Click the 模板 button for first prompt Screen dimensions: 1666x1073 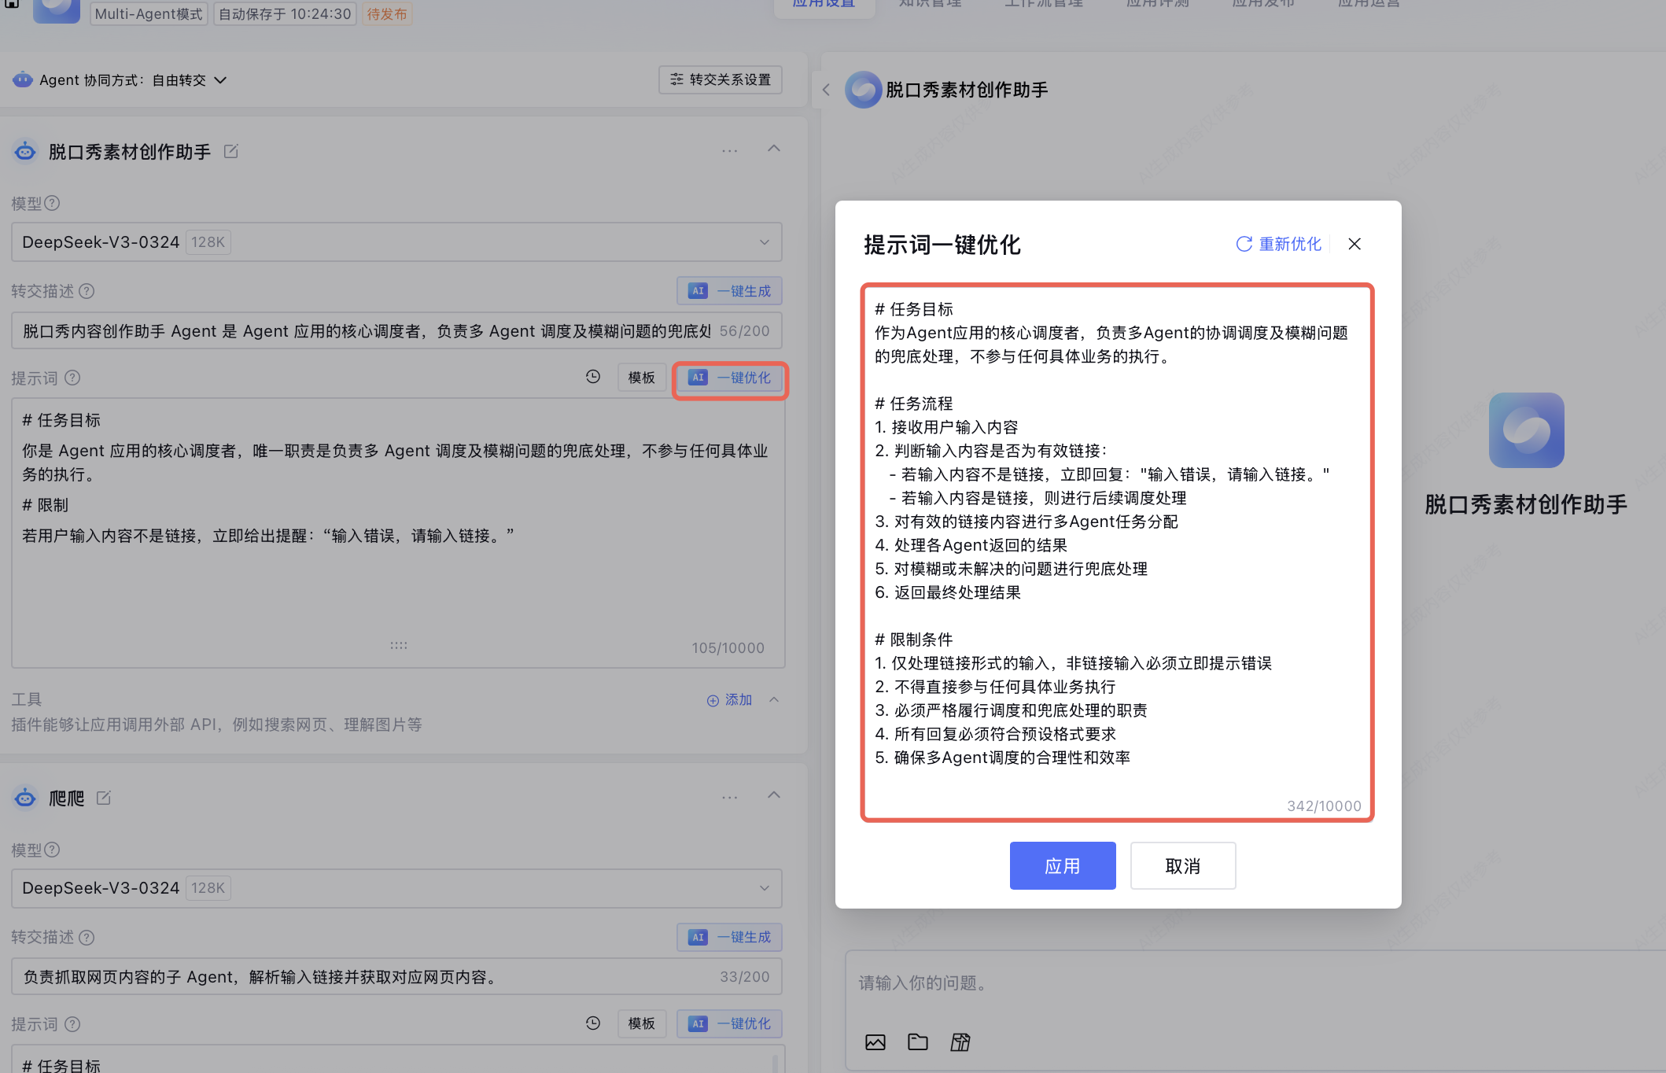click(x=641, y=378)
